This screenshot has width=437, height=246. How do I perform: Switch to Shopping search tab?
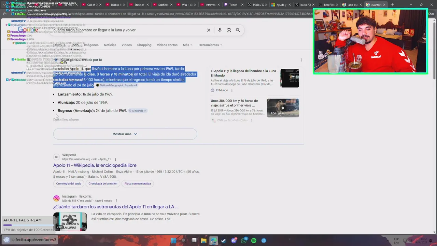coord(144,45)
